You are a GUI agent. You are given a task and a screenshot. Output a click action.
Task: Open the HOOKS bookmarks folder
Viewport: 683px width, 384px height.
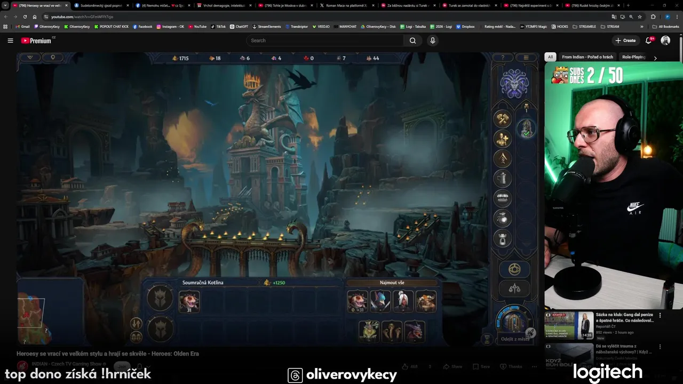pos(560,26)
